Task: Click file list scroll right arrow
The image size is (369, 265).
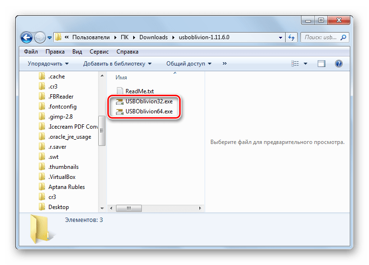Action: [x=200, y=208]
